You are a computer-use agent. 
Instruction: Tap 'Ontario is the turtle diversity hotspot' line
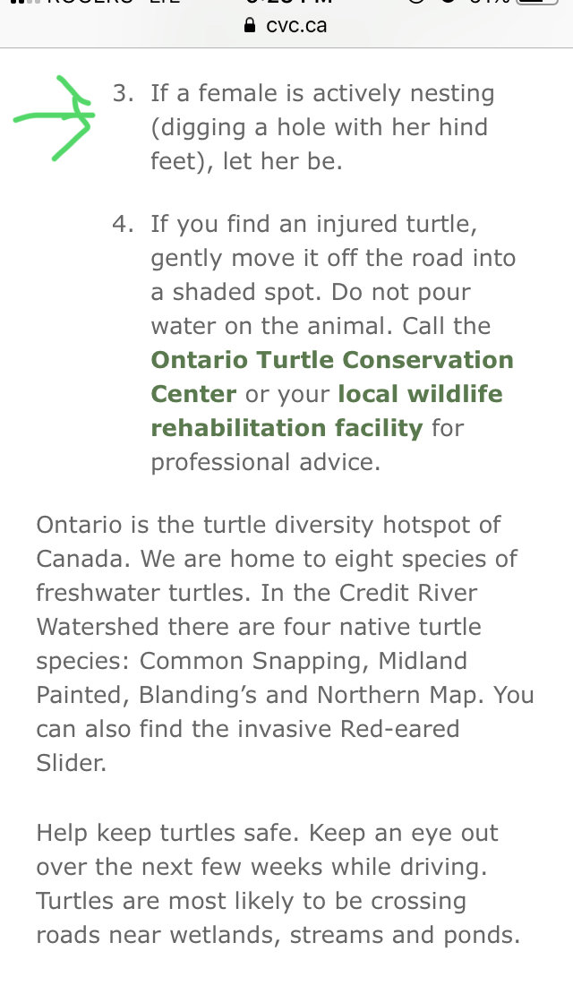[268, 525]
